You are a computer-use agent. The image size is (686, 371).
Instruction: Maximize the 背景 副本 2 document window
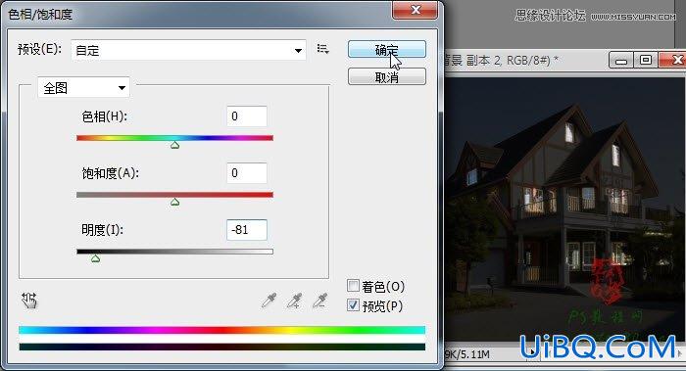645,61
